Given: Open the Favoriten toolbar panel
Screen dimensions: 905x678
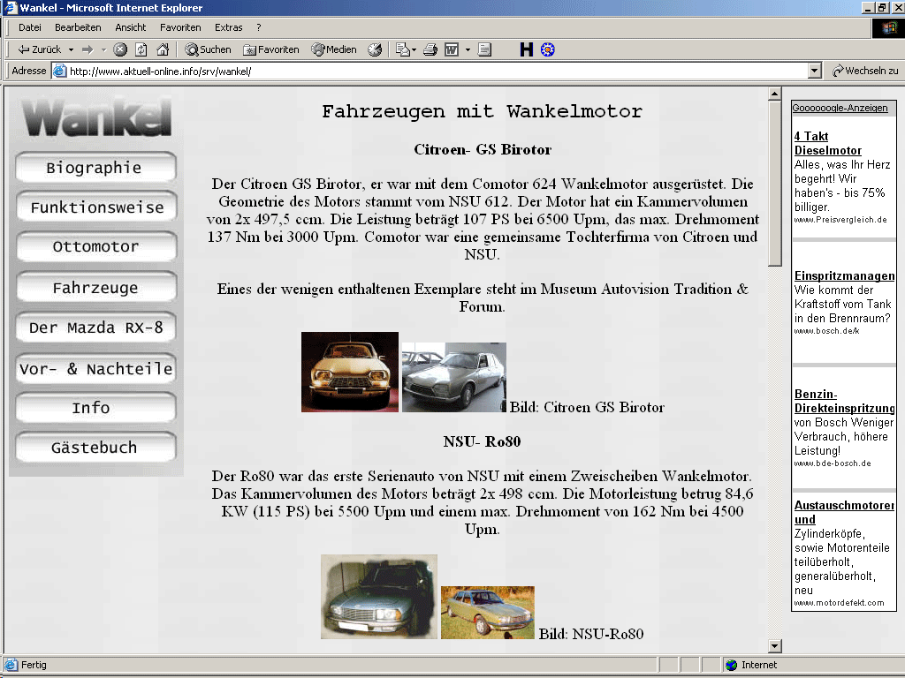Looking at the screenshot, I should pos(271,49).
